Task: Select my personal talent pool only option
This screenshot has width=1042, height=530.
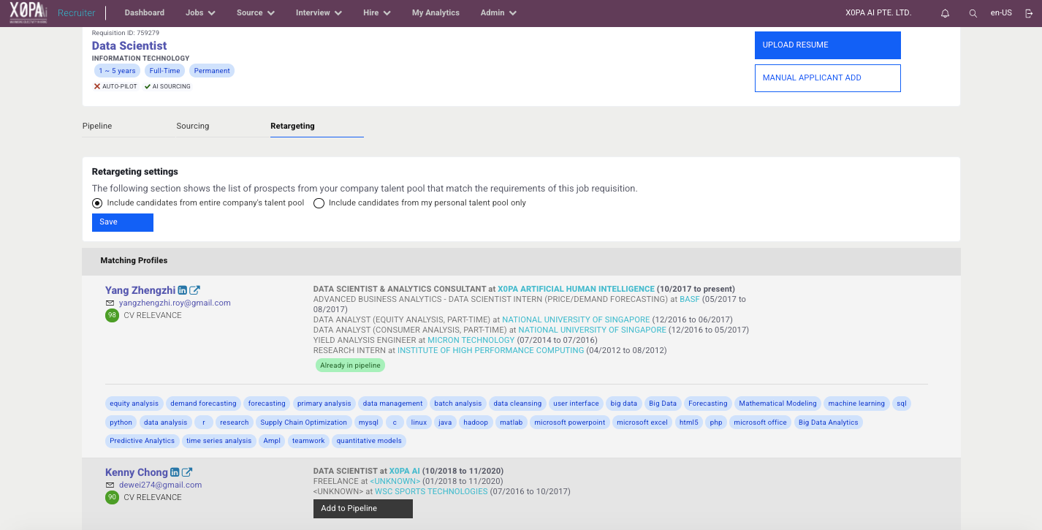Action: (319, 203)
